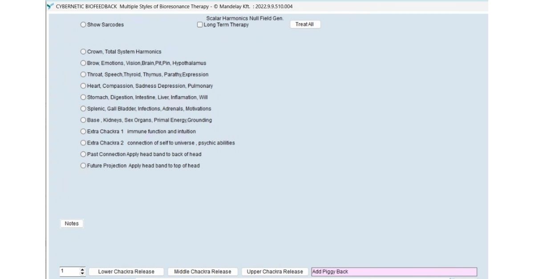
Task: Open the Notes button
Action: (72, 224)
